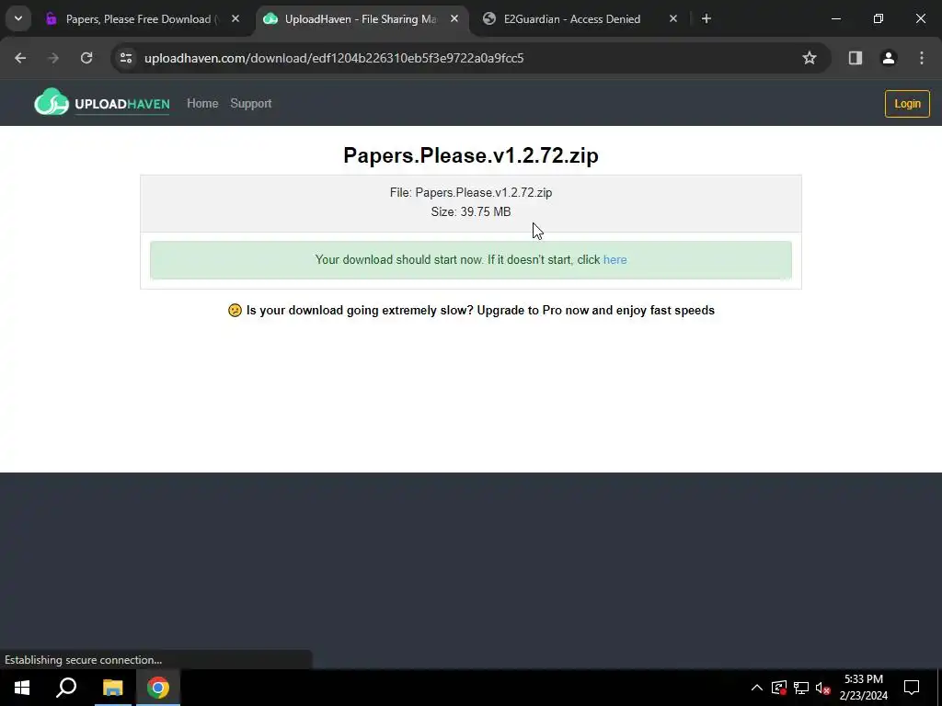The width and height of the screenshot is (942, 706).
Task: Click the security tray icon with red dot
Action: pyautogui.click(x=779, y=688)
